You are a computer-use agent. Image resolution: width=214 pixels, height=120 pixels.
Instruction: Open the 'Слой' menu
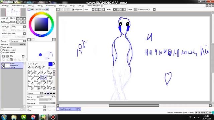coord(40,6)
